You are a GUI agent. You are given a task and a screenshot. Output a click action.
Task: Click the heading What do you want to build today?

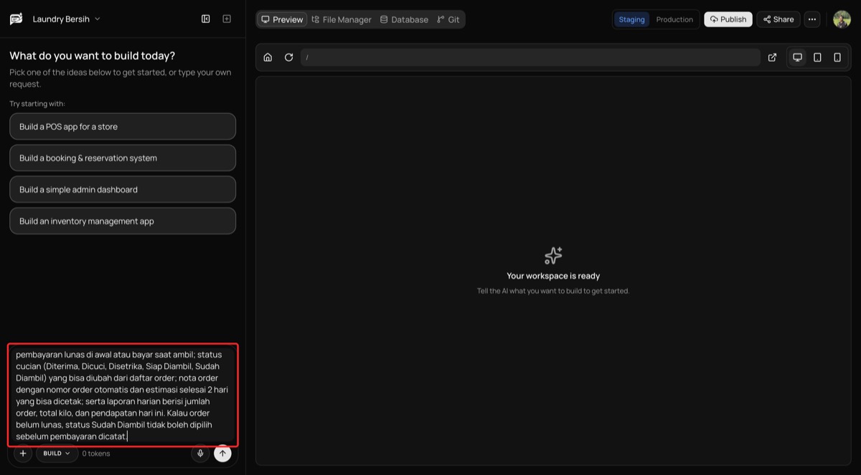(x=92, y=56)
